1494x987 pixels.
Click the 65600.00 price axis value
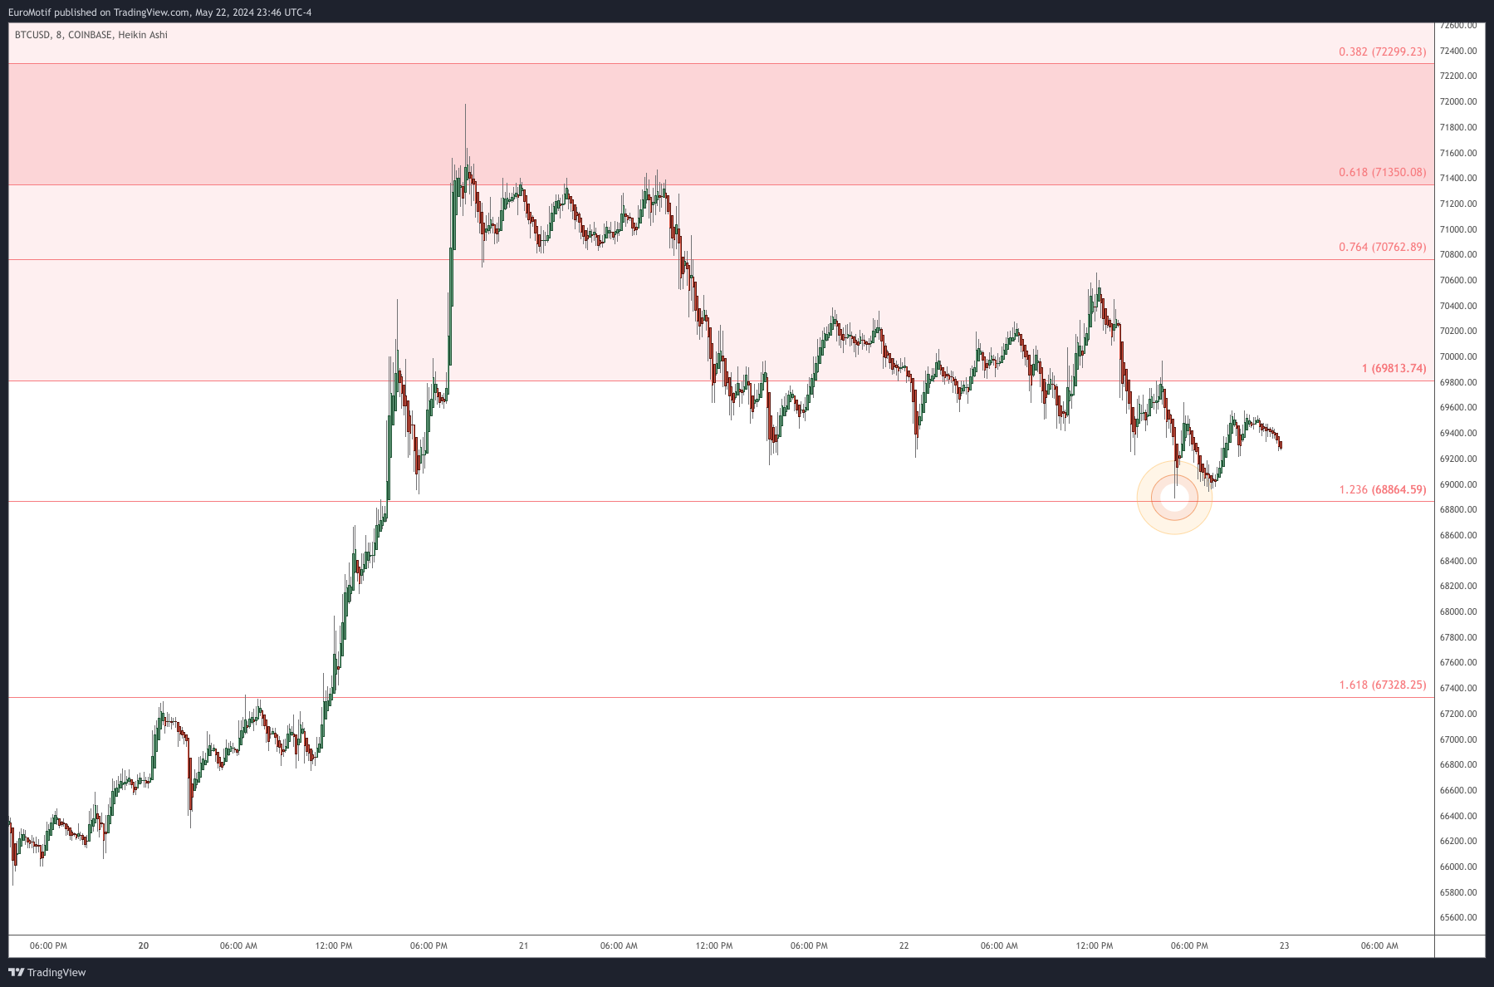(x=1458, y=917)
